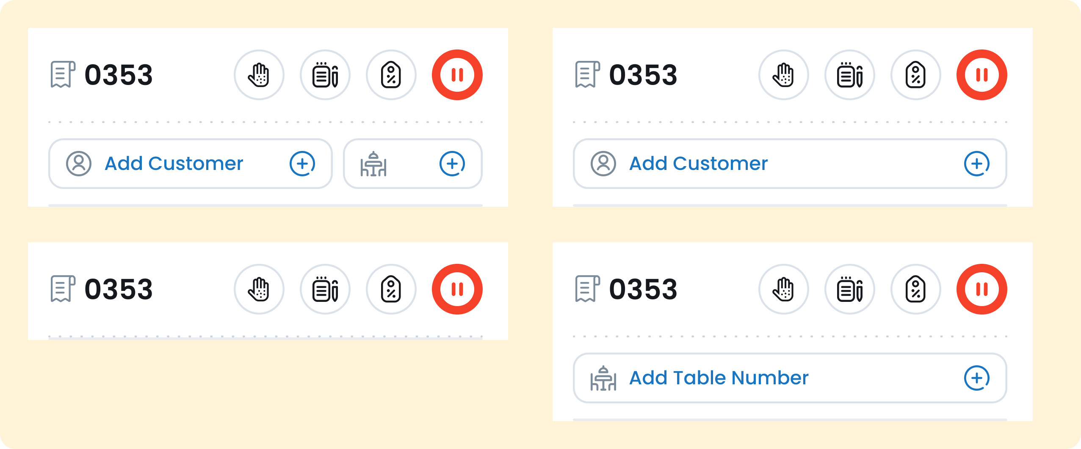Click Add Table Number on the bottom-right card
Viewport: 1081px width, 449px height.
tap(719, 378)
